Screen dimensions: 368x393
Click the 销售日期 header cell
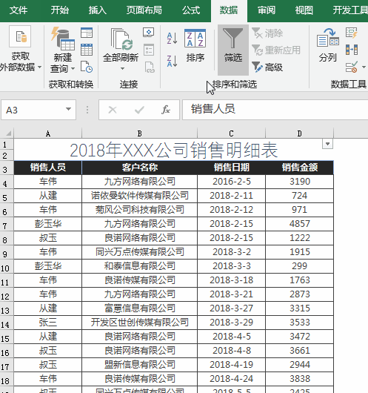[231, 168]
